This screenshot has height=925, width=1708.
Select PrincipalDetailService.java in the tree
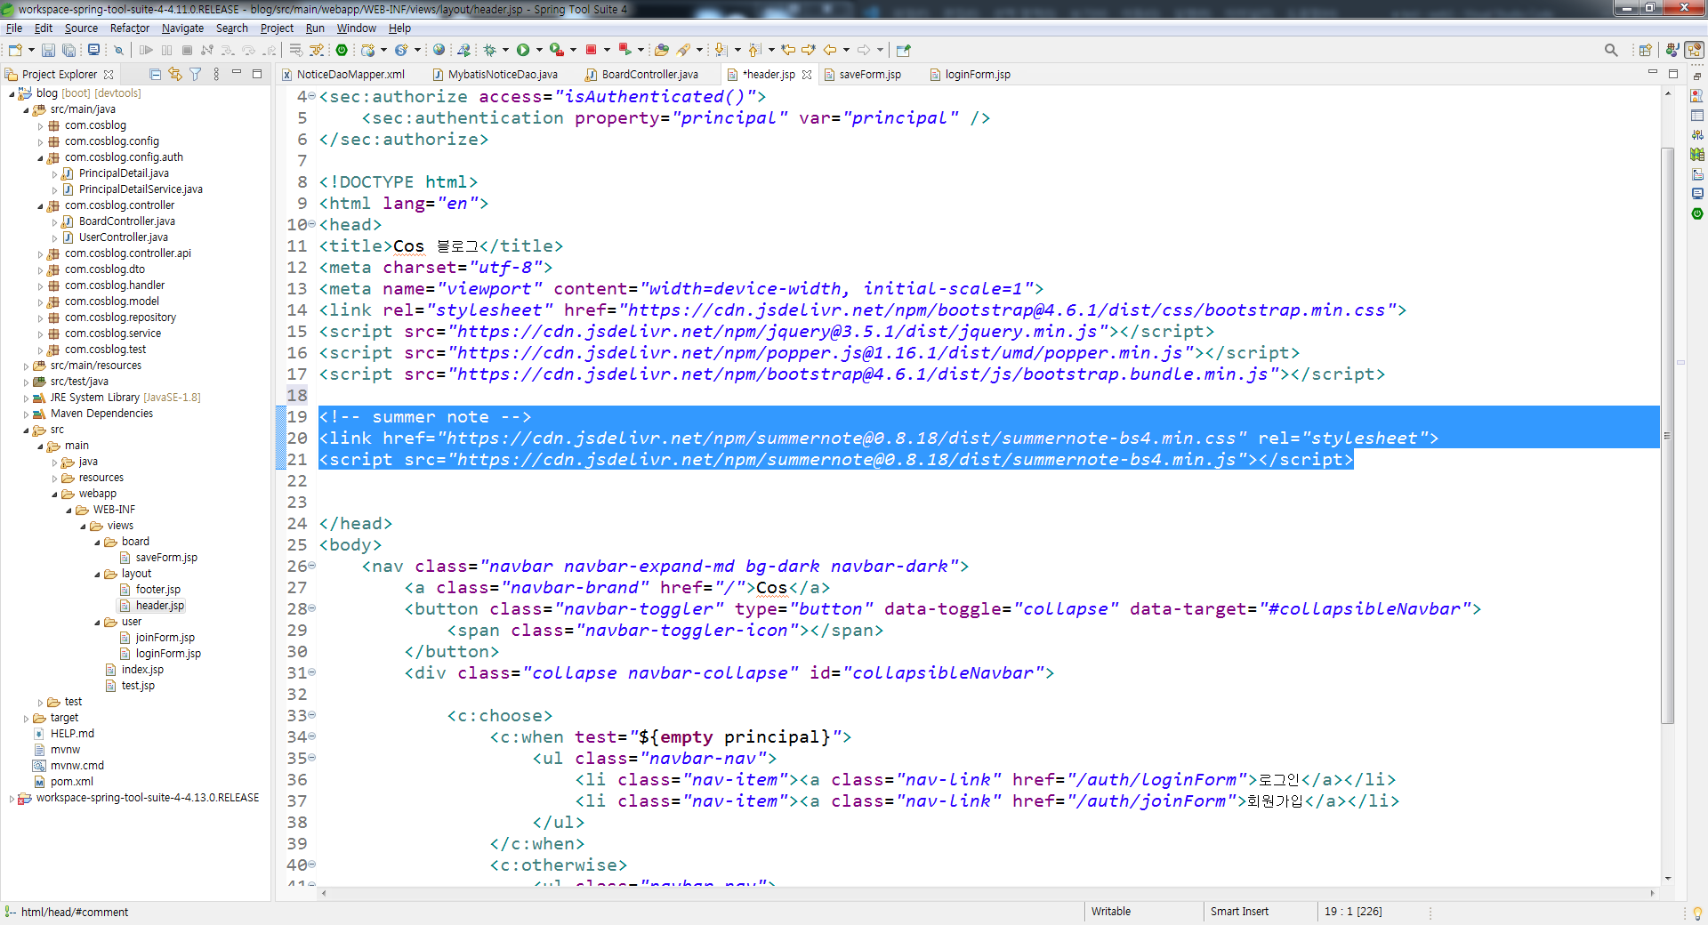(x=141, y=189)
